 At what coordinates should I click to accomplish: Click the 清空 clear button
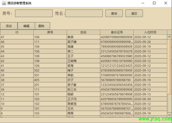134,13
